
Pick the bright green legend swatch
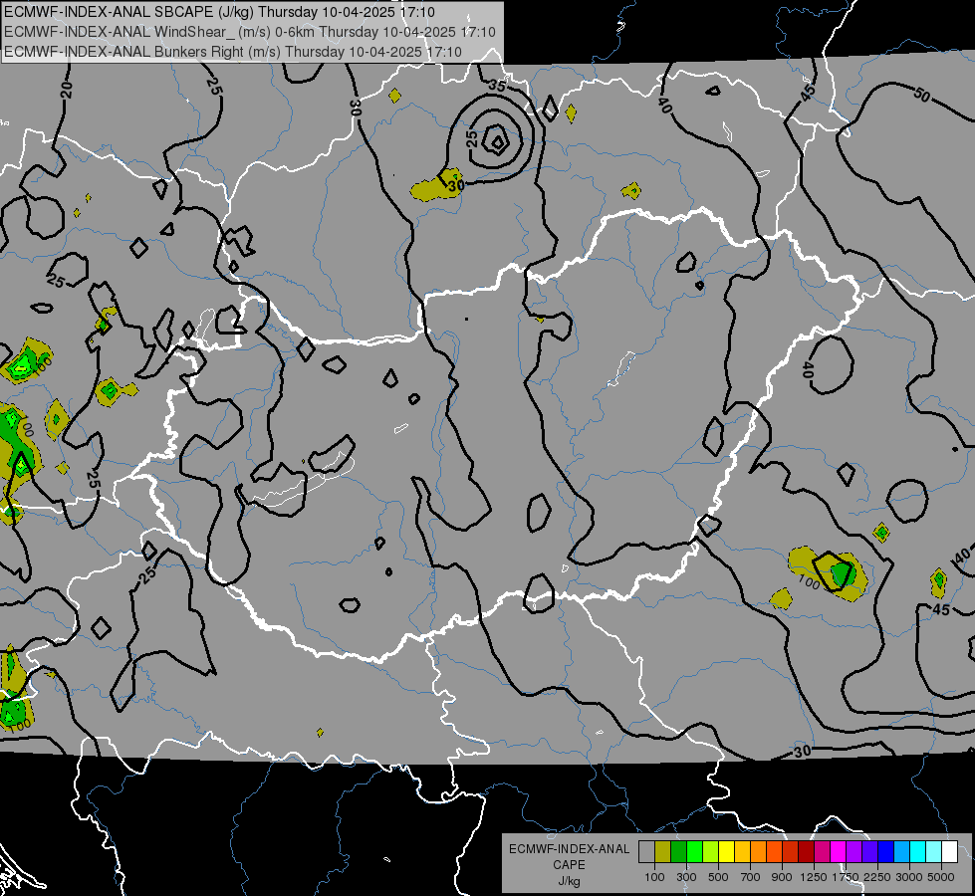[x=694, y=852]
